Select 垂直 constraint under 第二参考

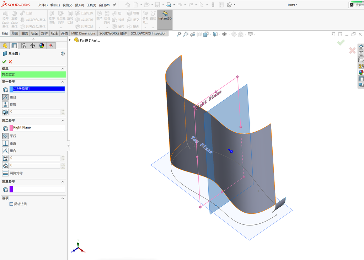[x=5, y=143]
